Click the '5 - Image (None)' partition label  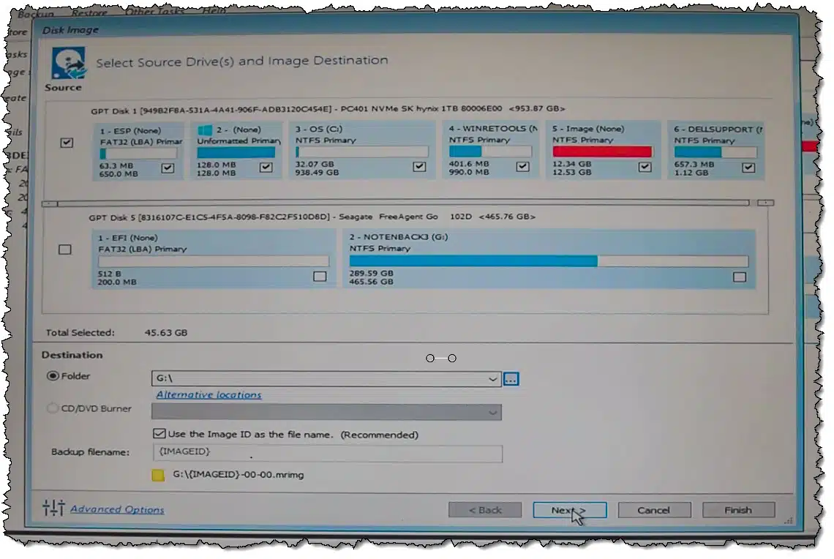pos(588,129)
